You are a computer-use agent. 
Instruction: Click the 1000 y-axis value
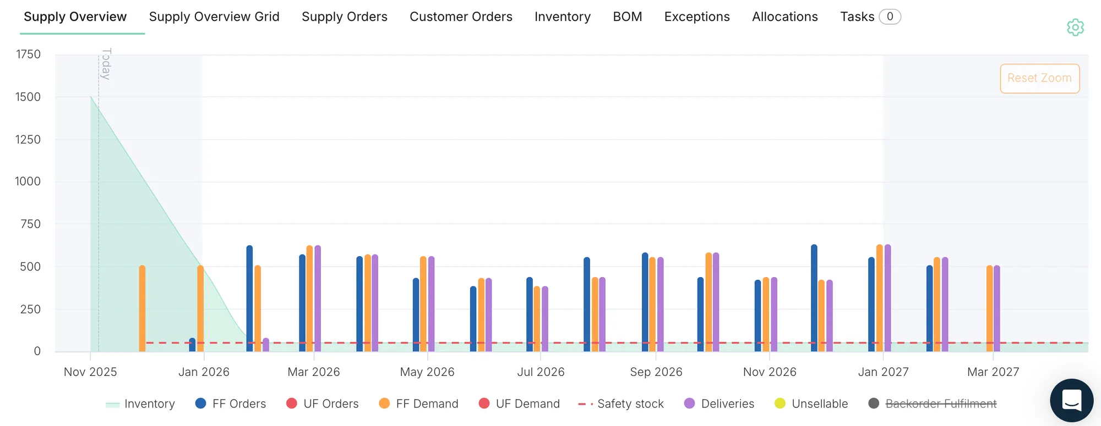(28, 181)
